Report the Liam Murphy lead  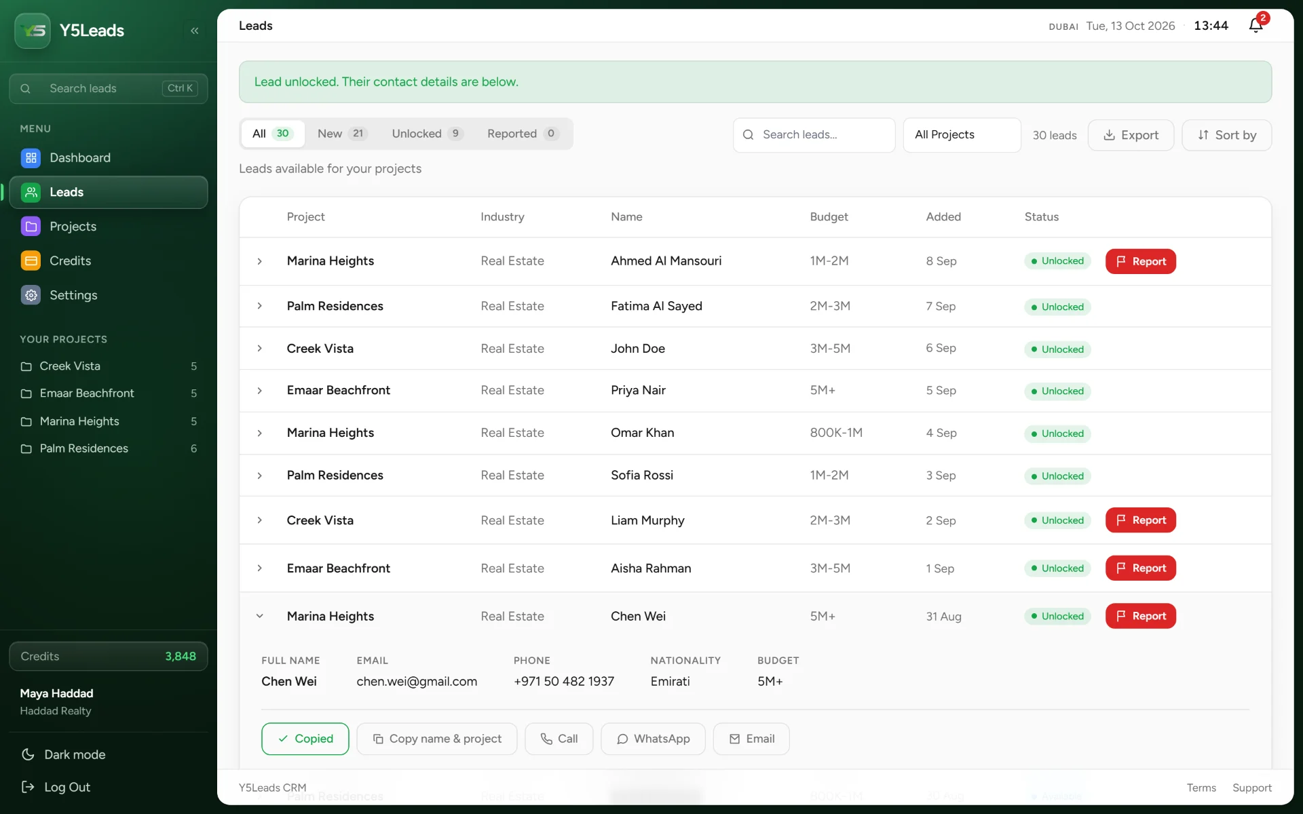pos(1140,520)
